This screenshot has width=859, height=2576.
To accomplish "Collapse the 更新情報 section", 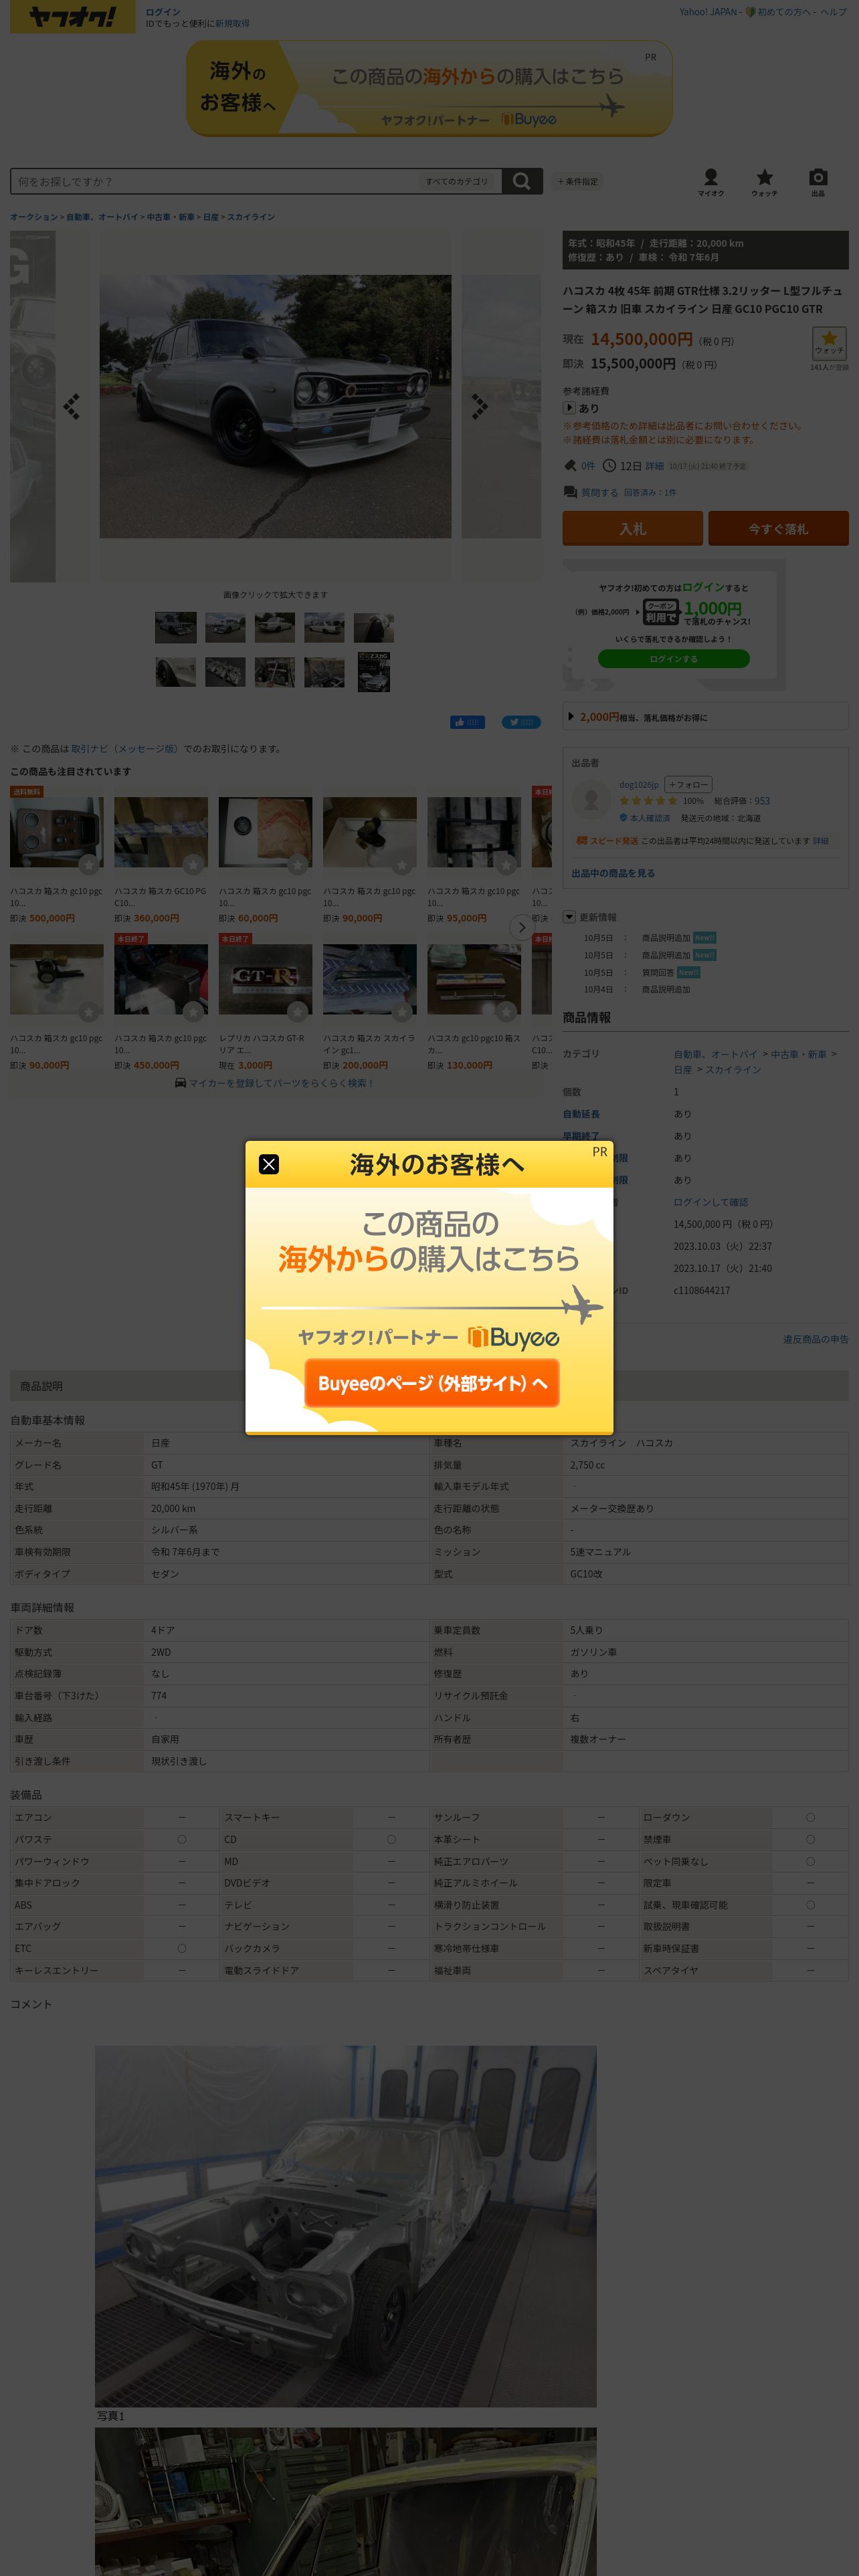I will coord(569,917).
